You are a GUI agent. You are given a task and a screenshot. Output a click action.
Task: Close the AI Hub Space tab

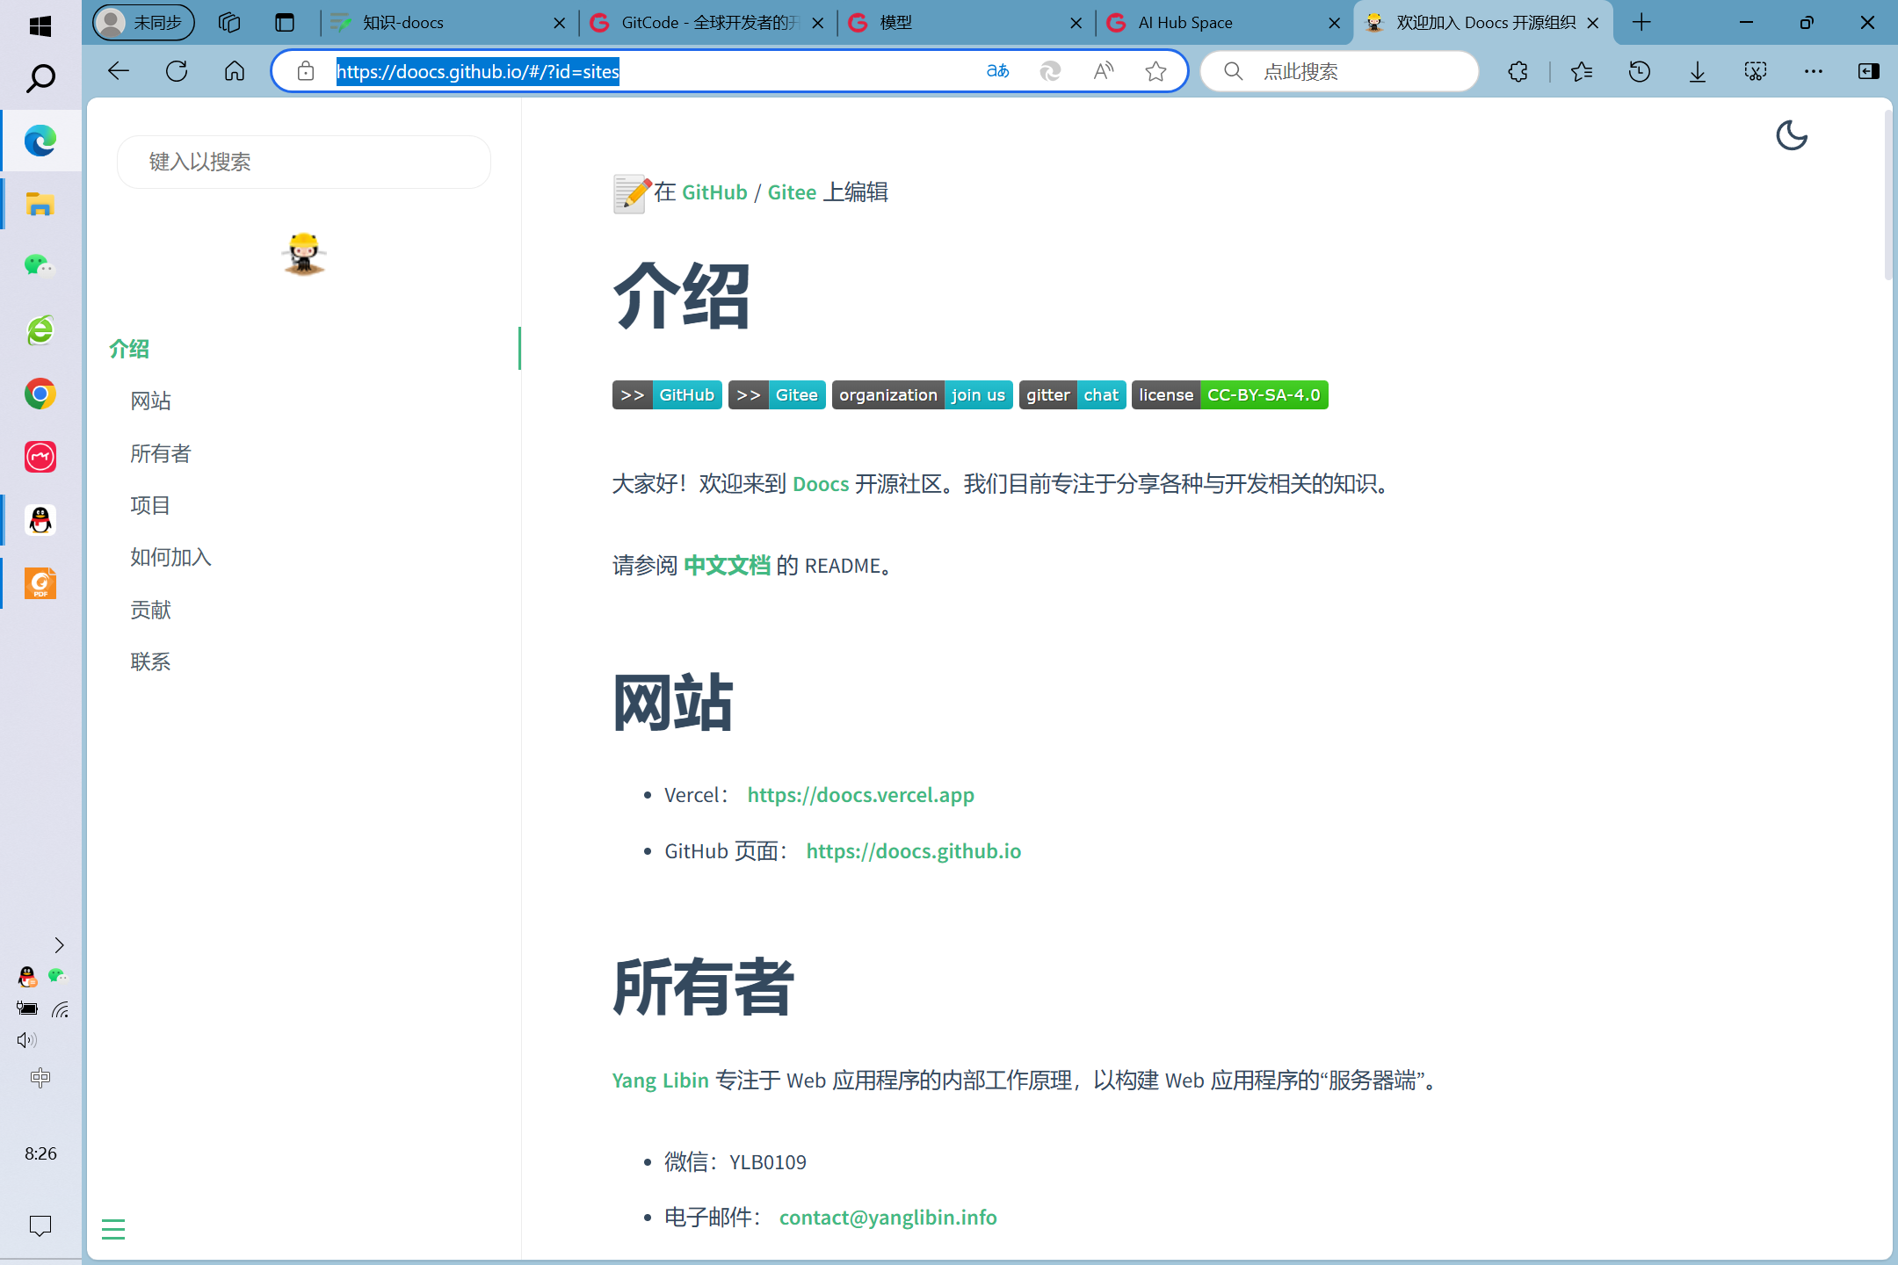pyautogui.click(x=1334, y=24)
